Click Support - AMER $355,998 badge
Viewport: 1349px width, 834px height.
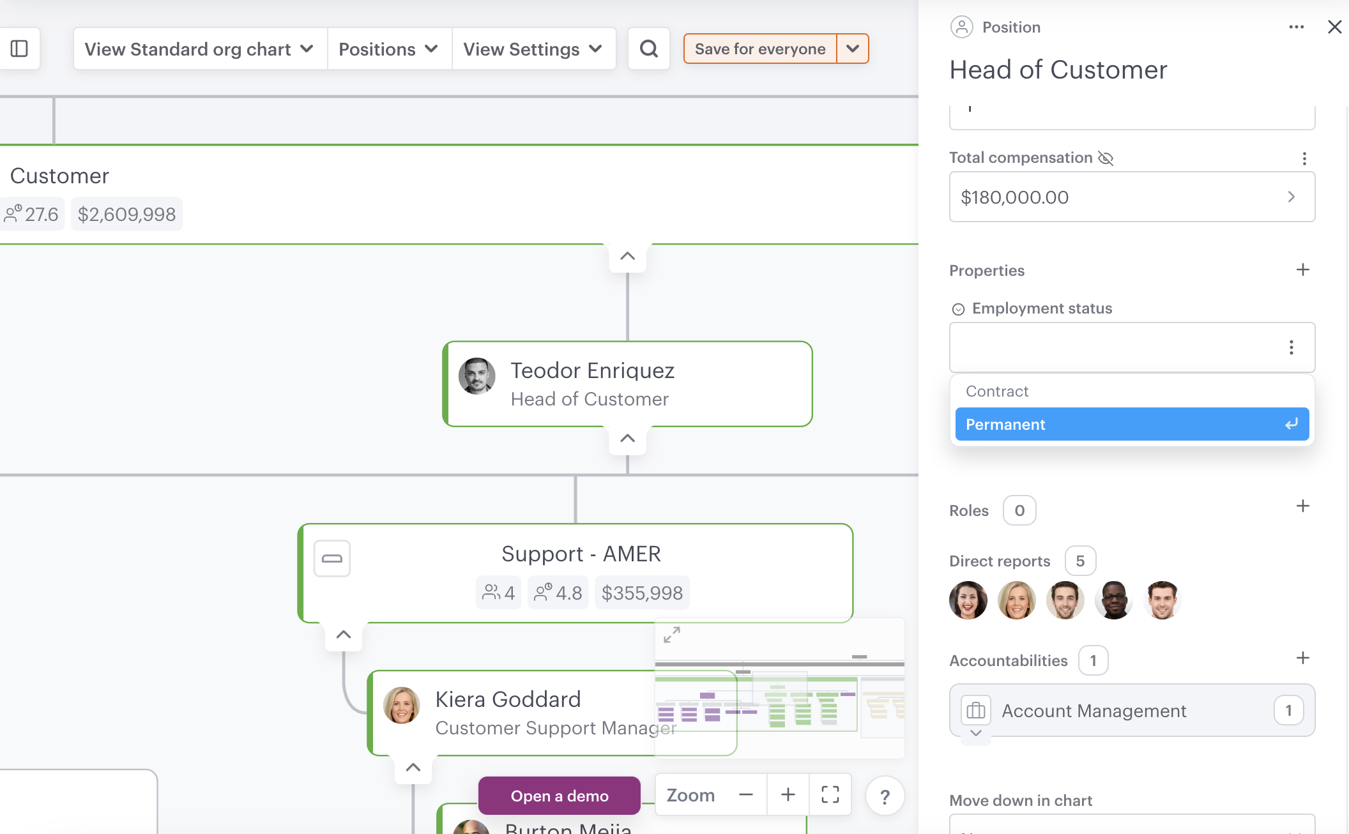click(642, 593)
